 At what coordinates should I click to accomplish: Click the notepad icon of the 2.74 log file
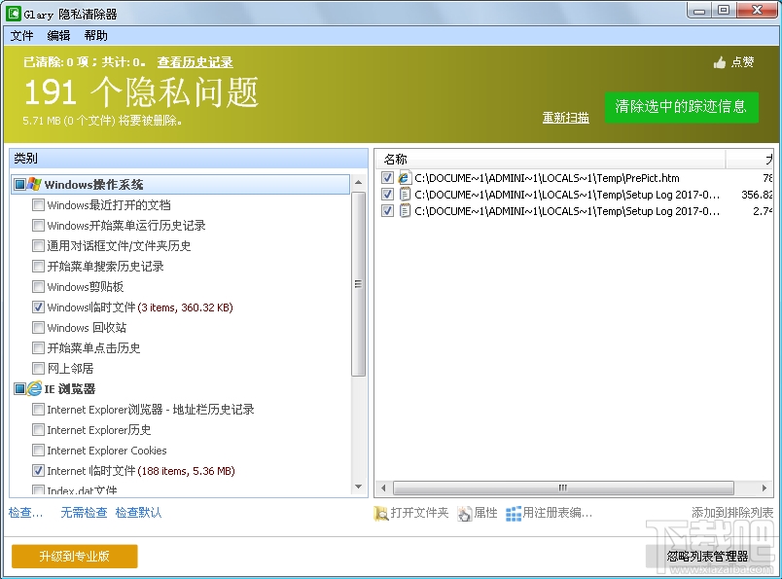(405, 211)
